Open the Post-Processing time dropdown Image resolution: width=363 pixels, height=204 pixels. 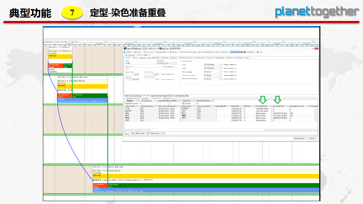tap(220, 72)
